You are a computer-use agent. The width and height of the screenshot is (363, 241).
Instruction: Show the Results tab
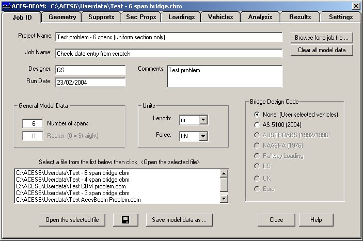[299, 17]
